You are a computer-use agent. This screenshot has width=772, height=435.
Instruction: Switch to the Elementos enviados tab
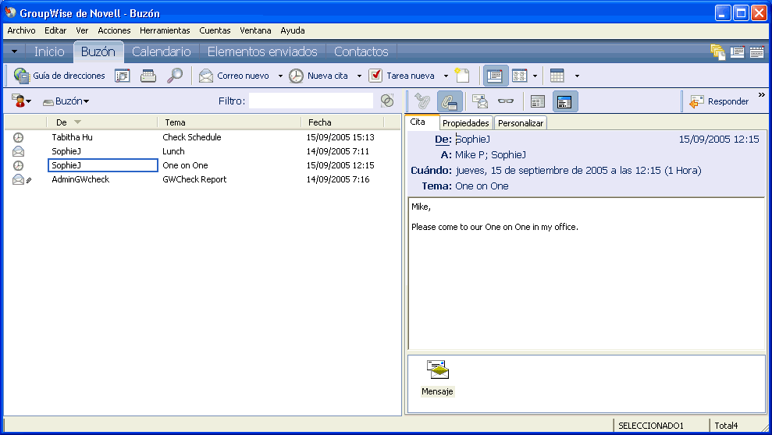(262, 51)
